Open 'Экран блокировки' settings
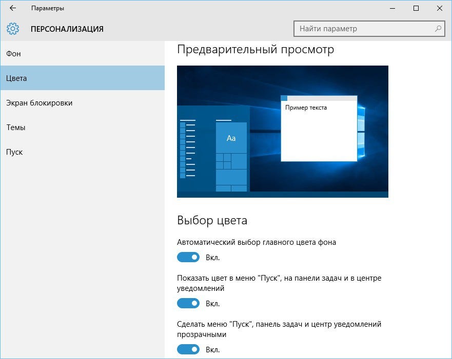 [x=83, y=103]
